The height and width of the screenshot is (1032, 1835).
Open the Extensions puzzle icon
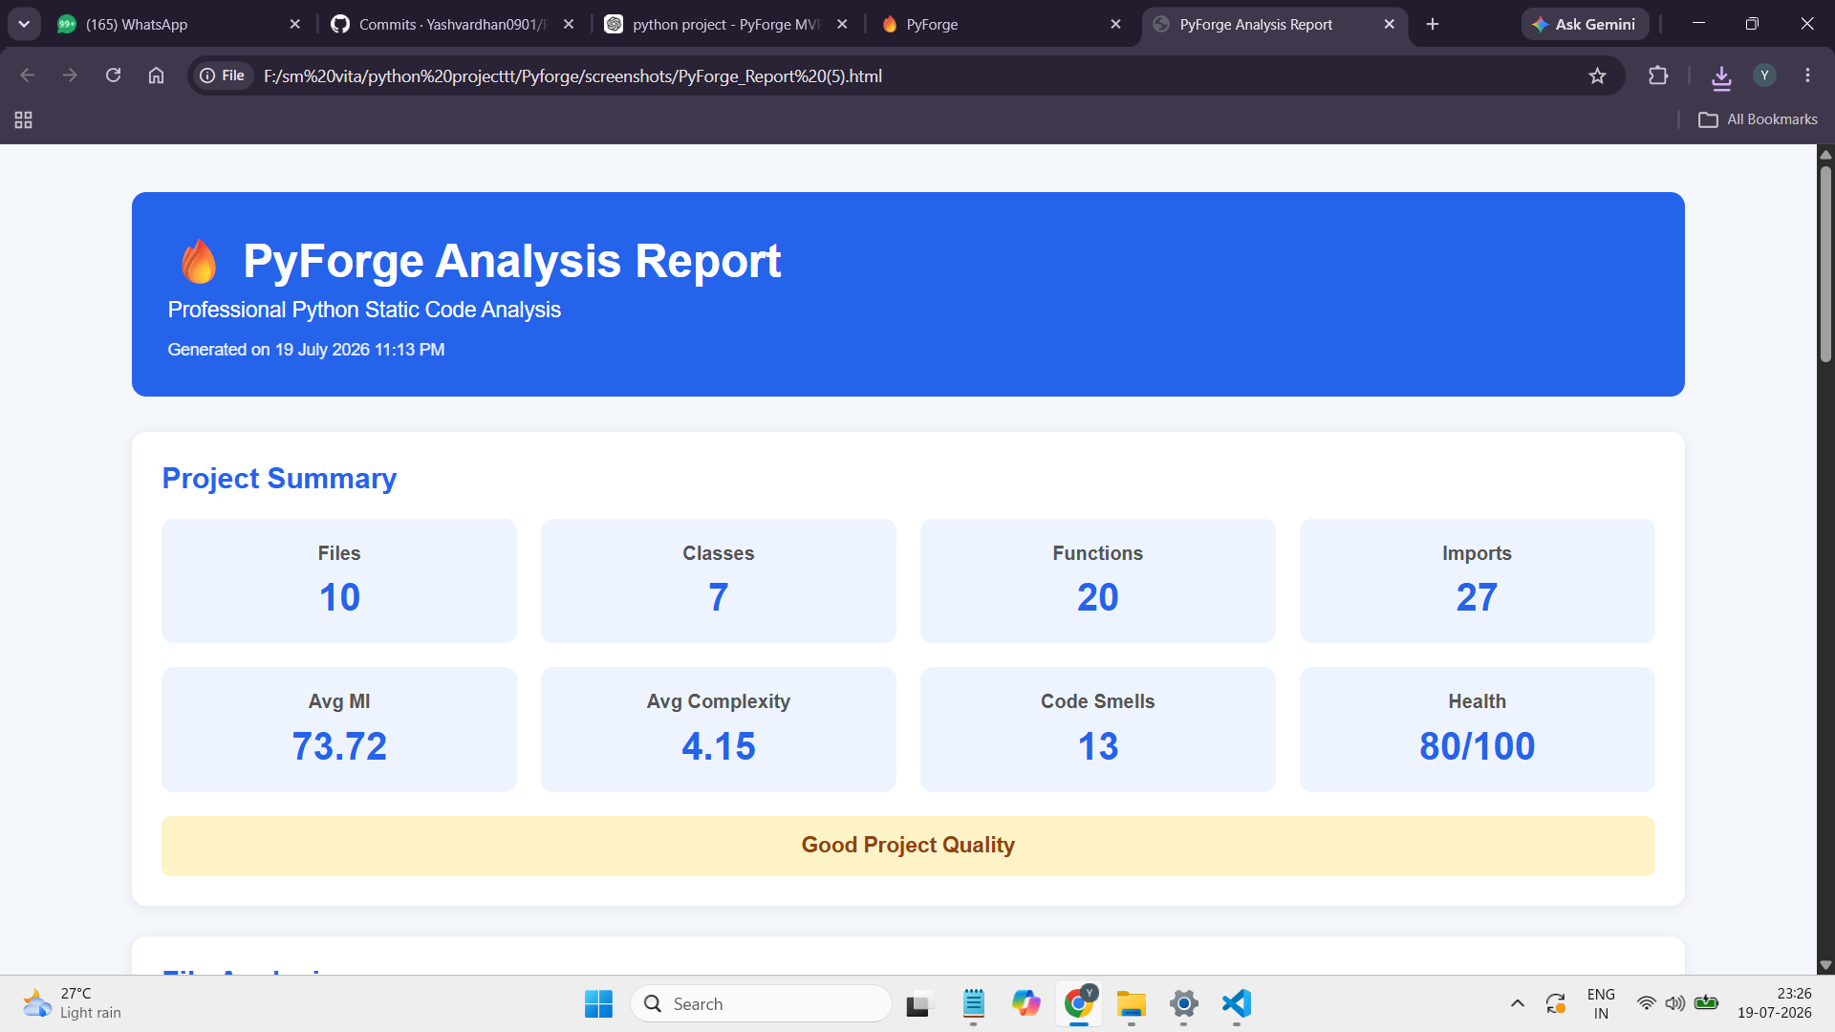[x=1658, y=75]
